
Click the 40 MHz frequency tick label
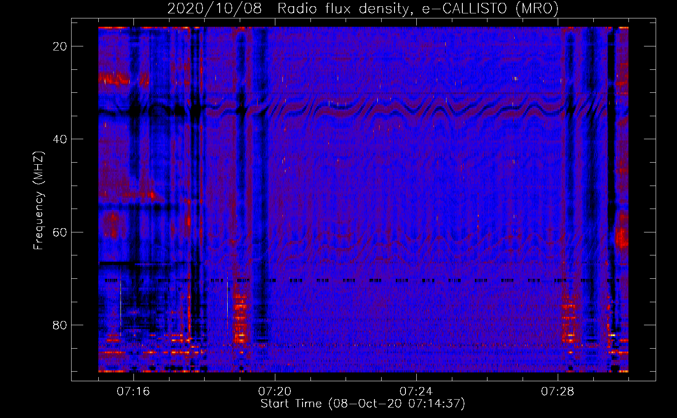[x=60, y=139]
